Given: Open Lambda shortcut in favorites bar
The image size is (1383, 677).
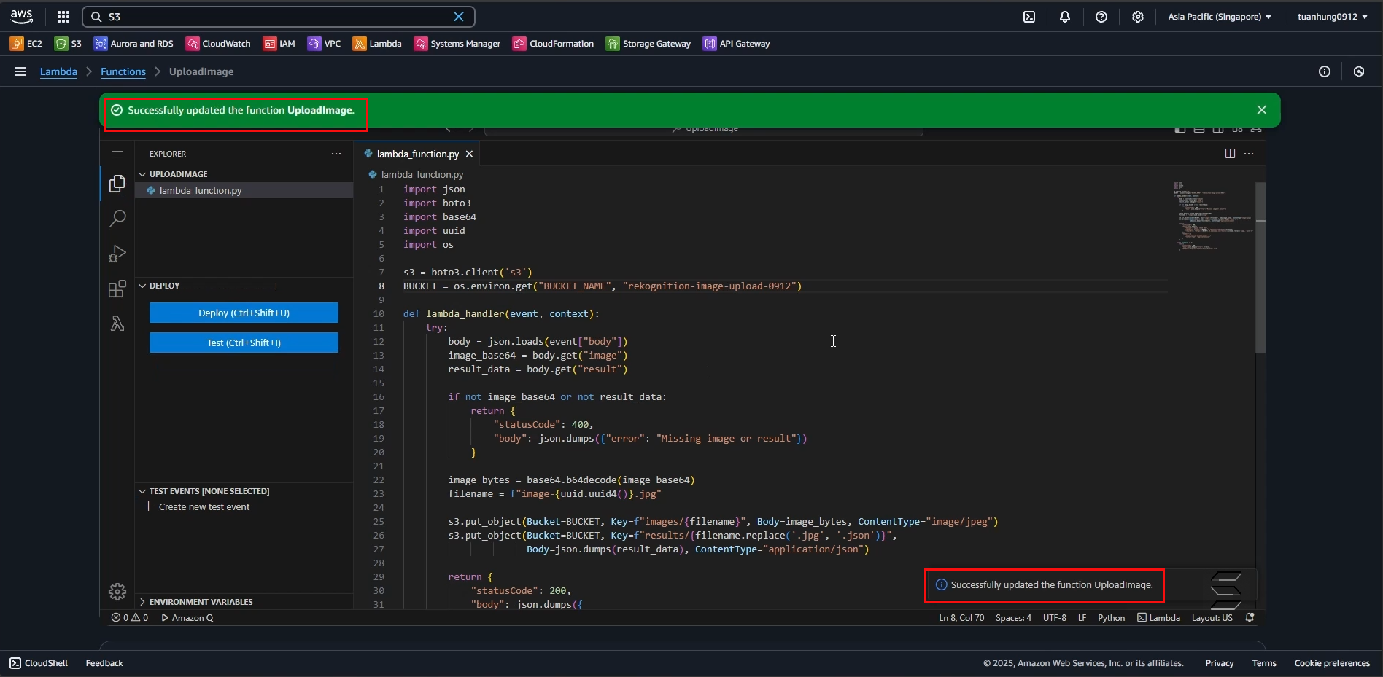Looking at the screenshot, I should tap(377, 44).
